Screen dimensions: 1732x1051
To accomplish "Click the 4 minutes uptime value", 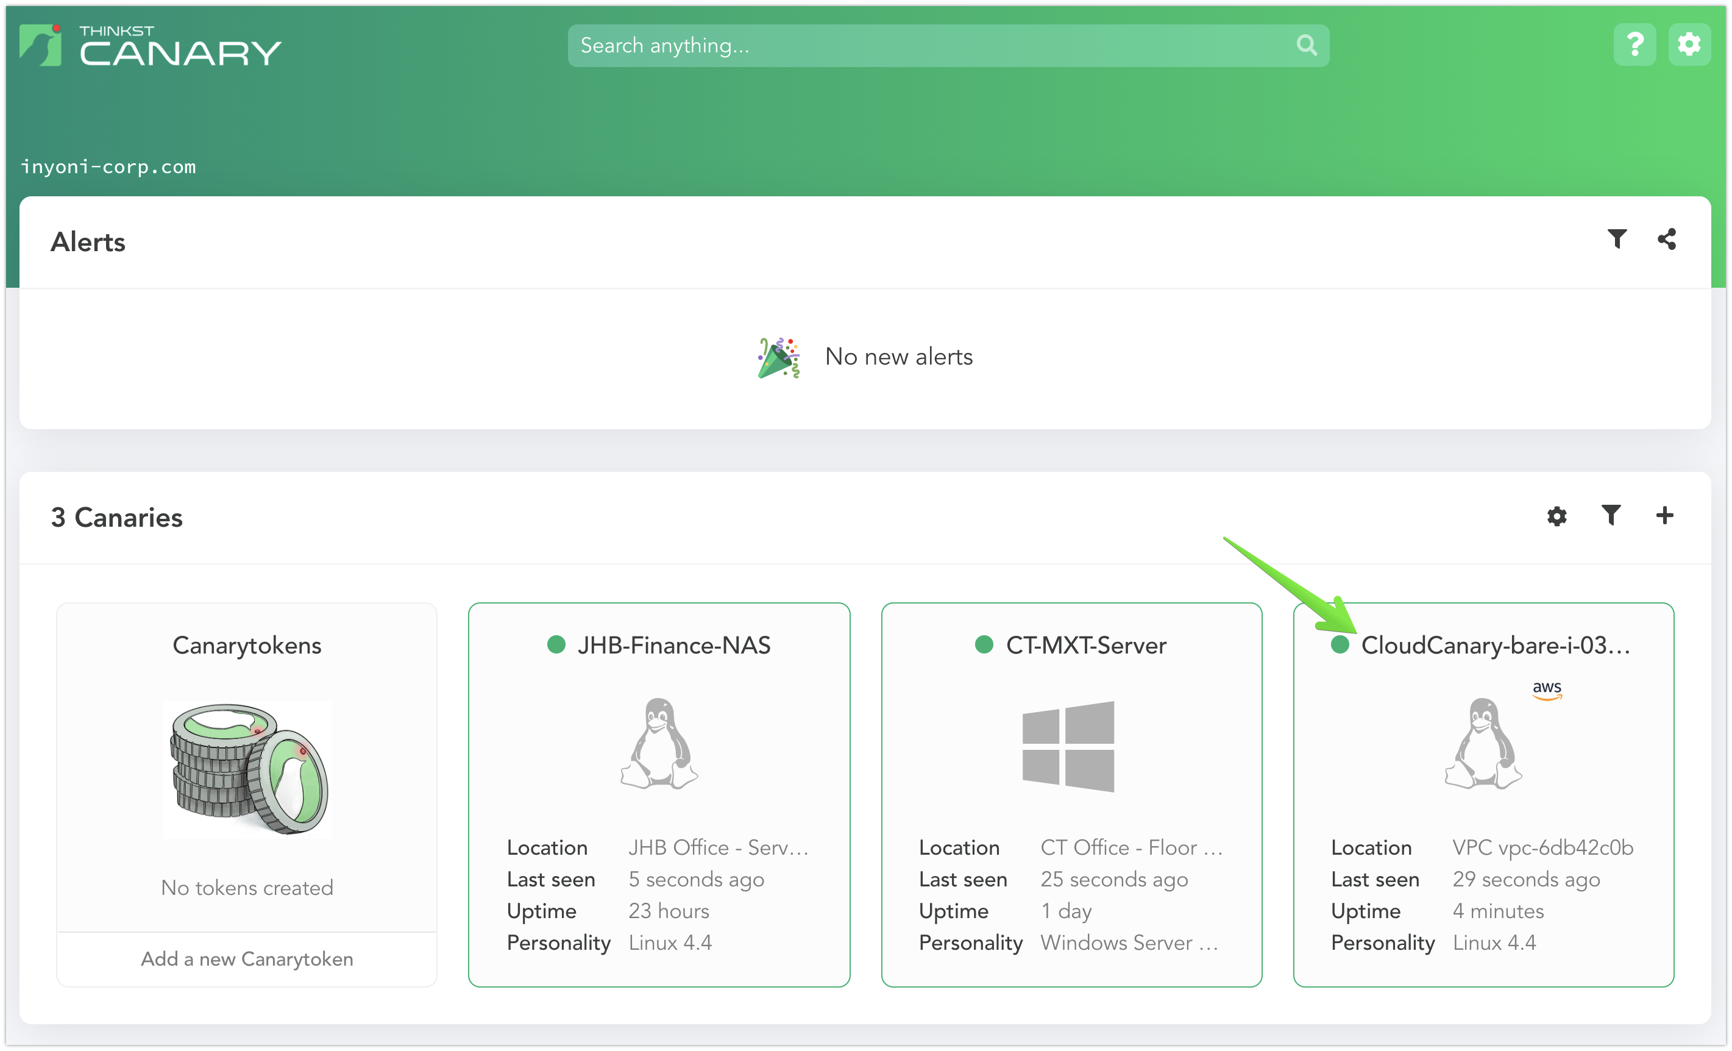I will [x=1498, y=911].
